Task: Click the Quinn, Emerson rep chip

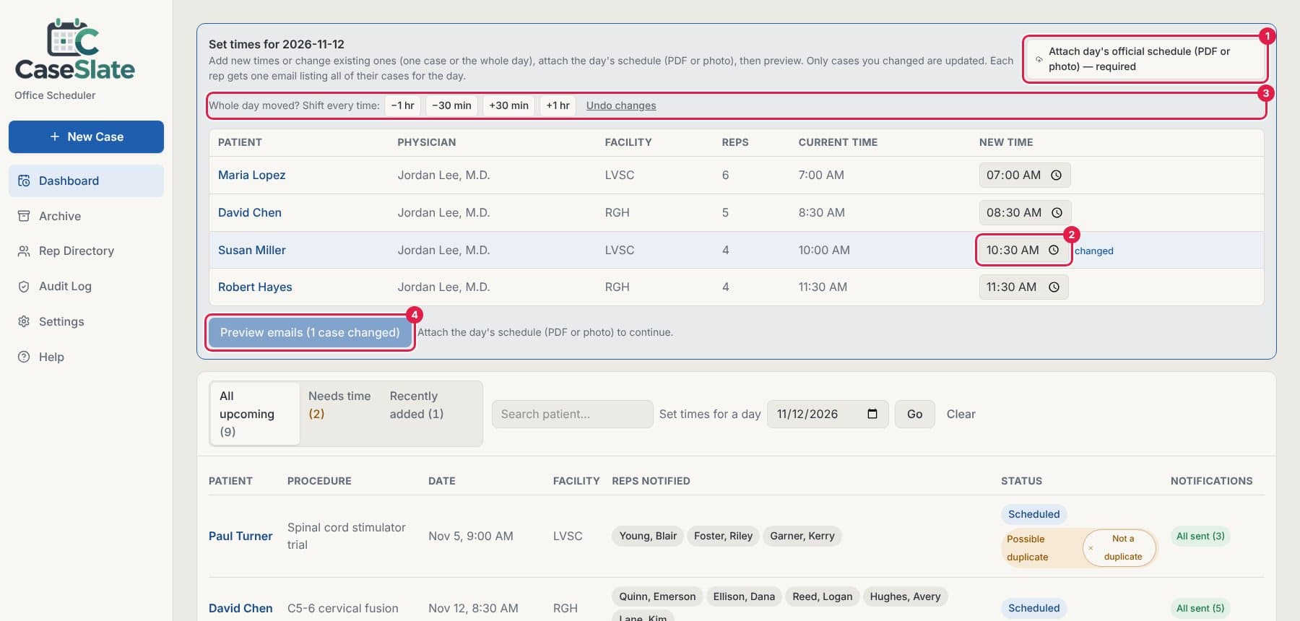Action: (657, 596)
